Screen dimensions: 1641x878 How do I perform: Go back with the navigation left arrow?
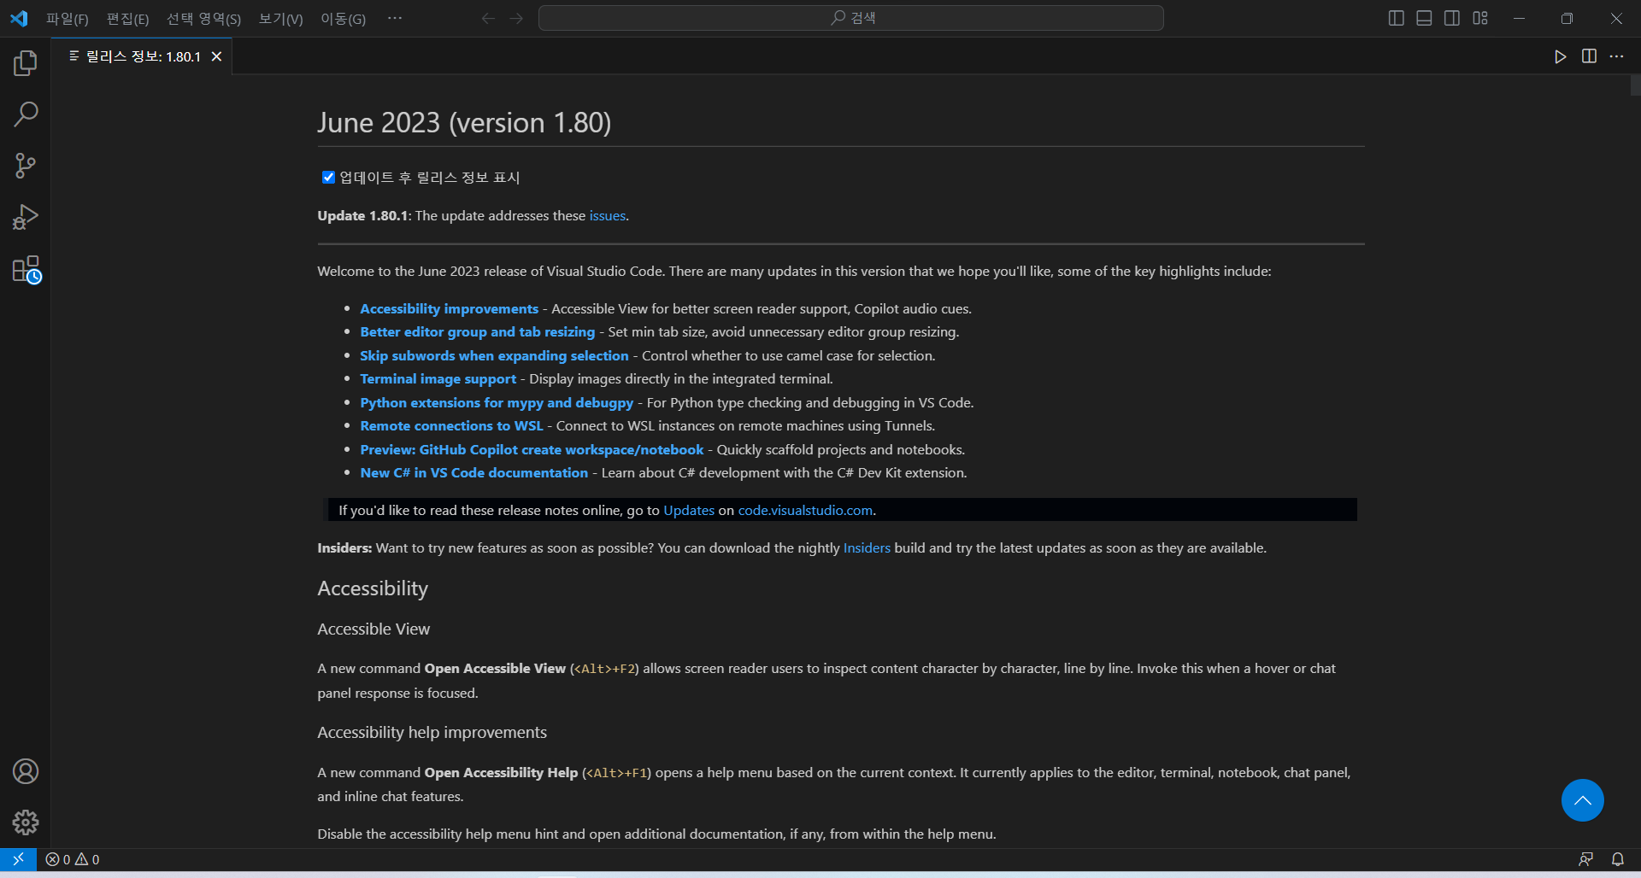click(x=488, y=18)
